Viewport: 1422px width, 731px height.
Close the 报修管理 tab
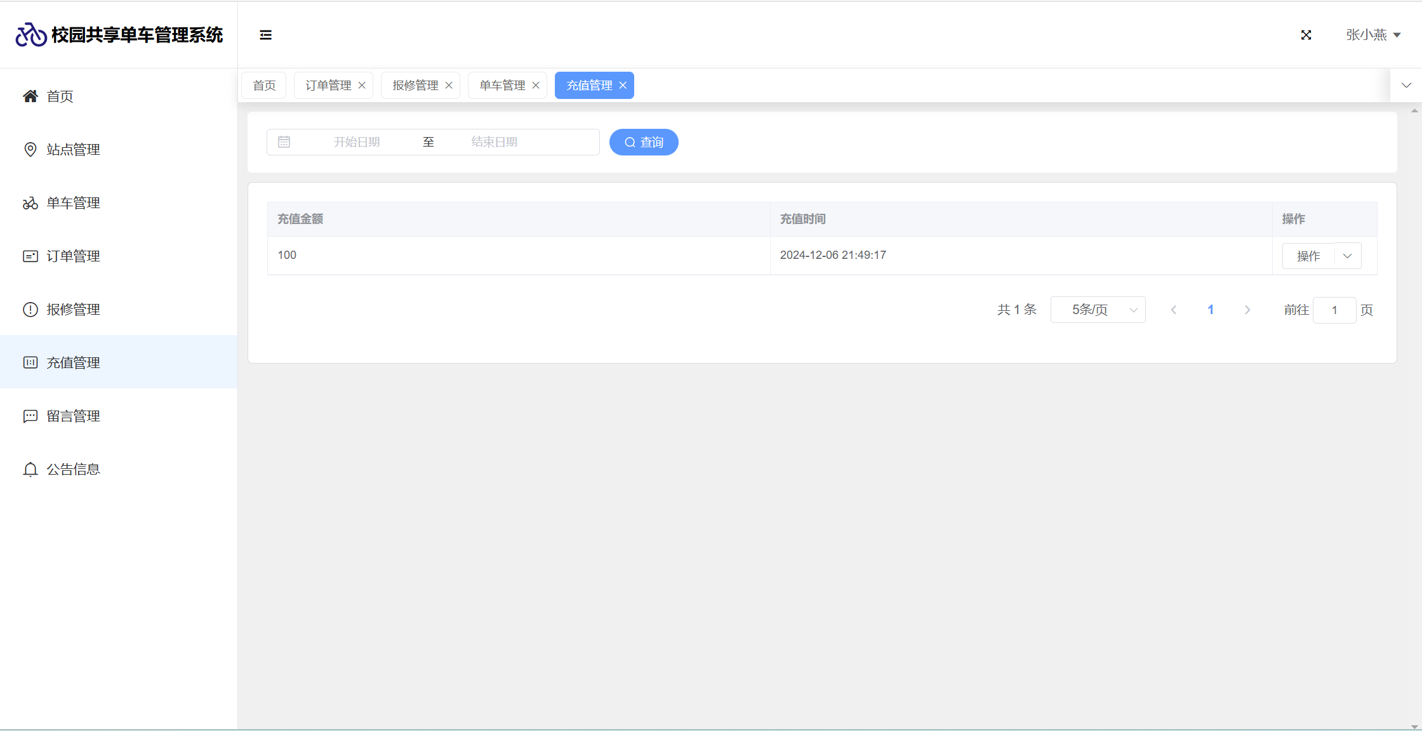(x=449, y=86)
